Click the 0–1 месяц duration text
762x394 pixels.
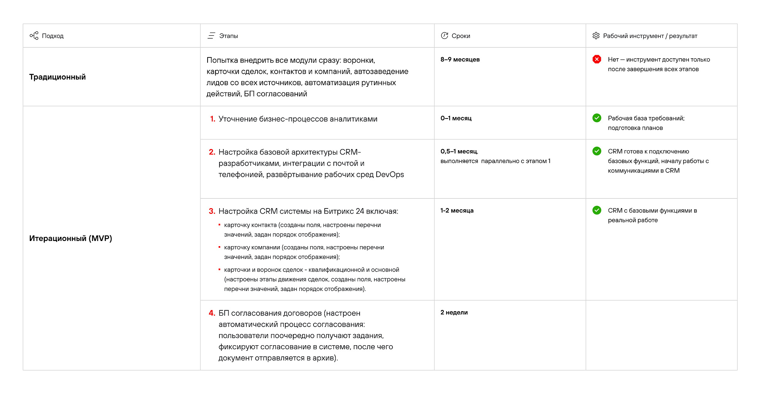(x=456, y=118)
